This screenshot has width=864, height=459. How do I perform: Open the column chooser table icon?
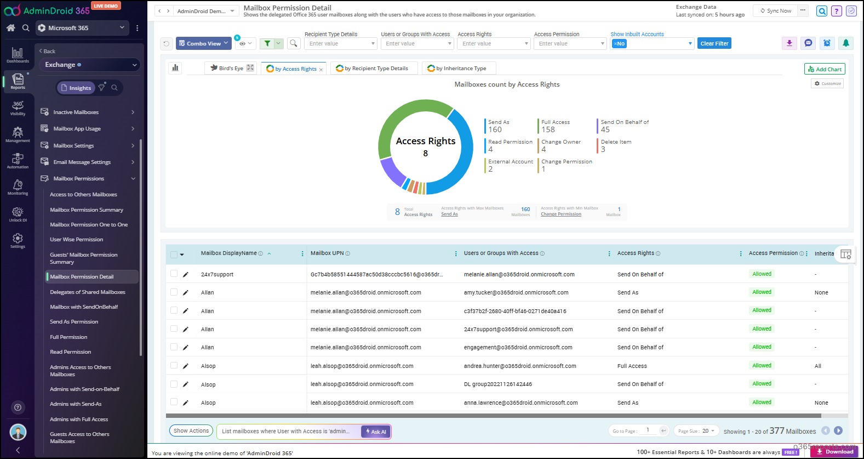[x=846, y=254]
